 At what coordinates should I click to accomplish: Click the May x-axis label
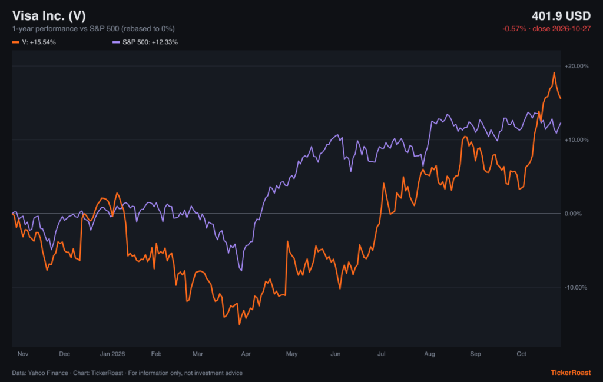pyautogui.click(x=291, y=354)
